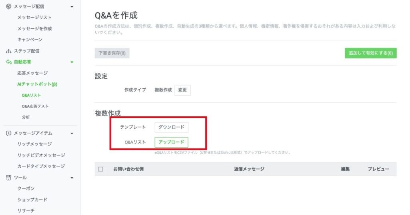
Task: Click 追加して有効にする(0) green button
Action: (370, 53)
